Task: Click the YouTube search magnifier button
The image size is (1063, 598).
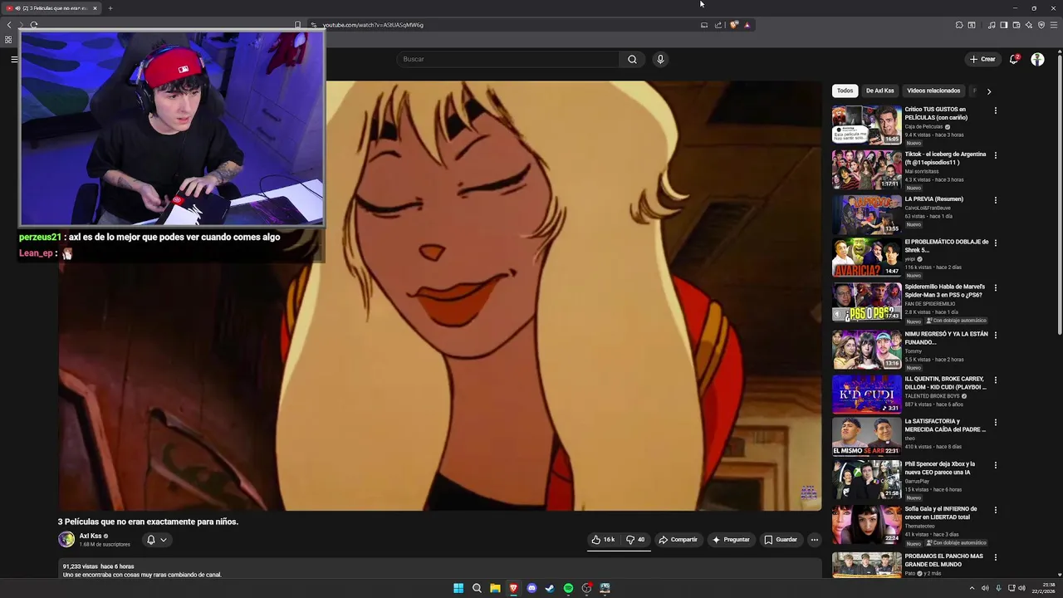Action: coord(632,59)
